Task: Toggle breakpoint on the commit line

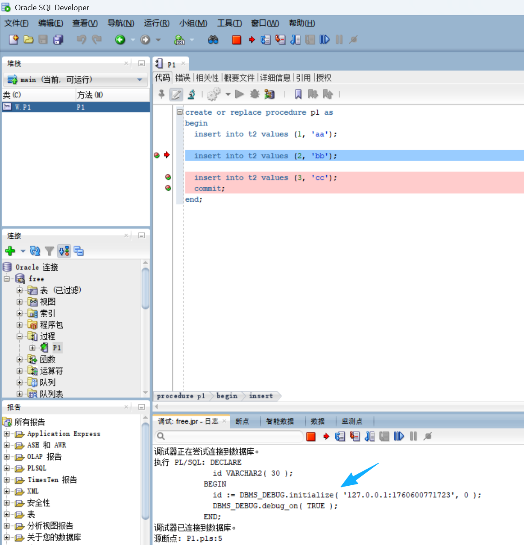Action: [168, 188]
